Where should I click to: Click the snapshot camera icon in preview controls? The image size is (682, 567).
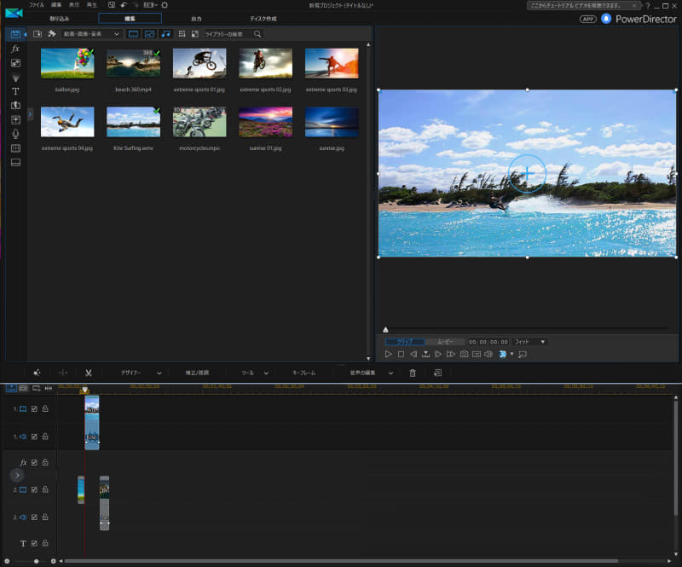(x=464, y=354)
